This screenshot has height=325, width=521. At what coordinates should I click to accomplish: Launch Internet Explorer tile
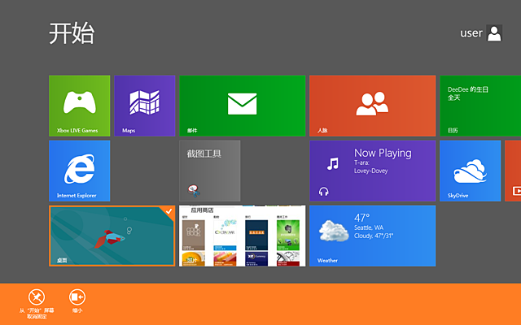[80, 171]
